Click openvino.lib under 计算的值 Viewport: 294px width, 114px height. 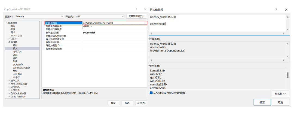coord(158,47)
